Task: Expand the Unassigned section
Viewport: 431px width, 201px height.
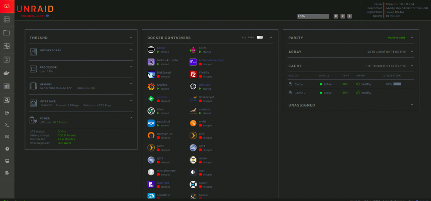Action: click(x=412, y=105)
